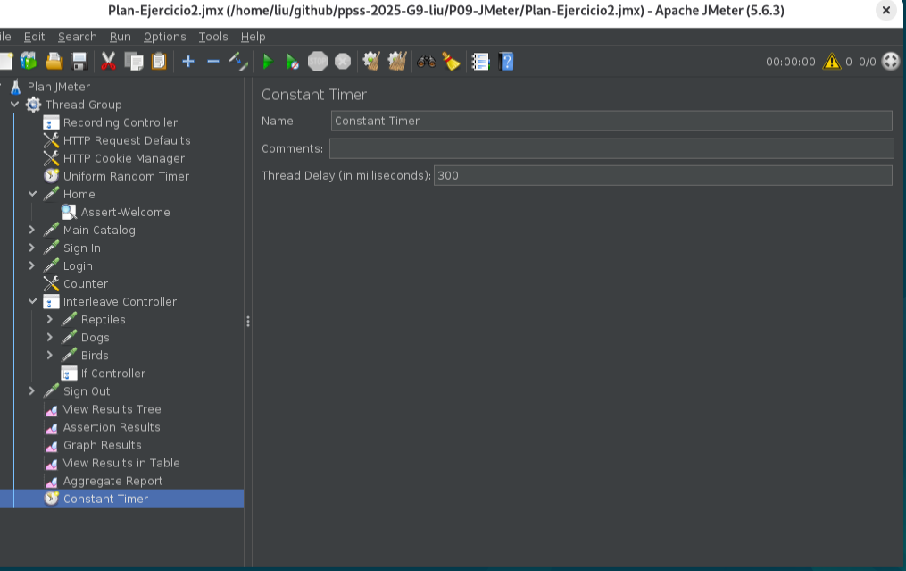Expand the Sign Out node
This screenshot has width=906, height=571.
pos(32,391)
